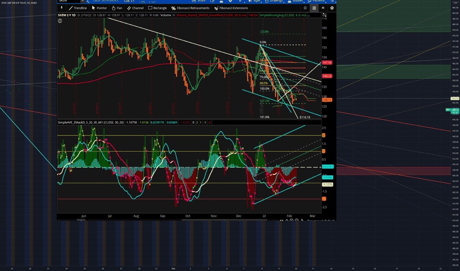Click SPY price tag in background chart
The height and width of the screenshot is (271, 460).
452,111
